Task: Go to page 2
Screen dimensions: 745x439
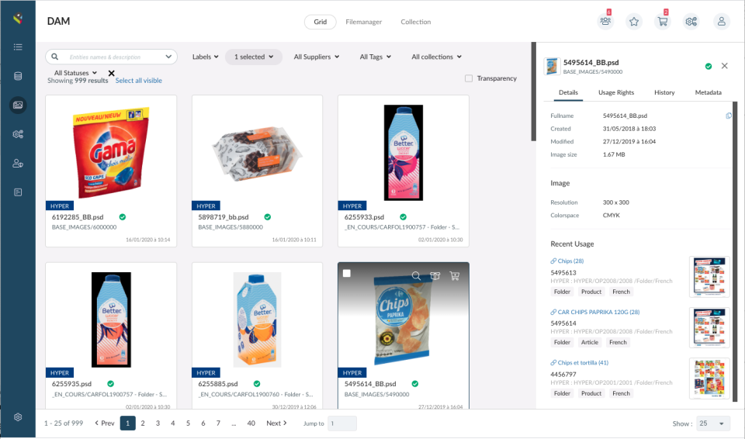Action: 143,423
